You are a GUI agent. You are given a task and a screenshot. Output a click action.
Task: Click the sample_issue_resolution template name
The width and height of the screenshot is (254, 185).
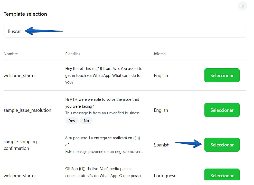click(x=27, y=110)
